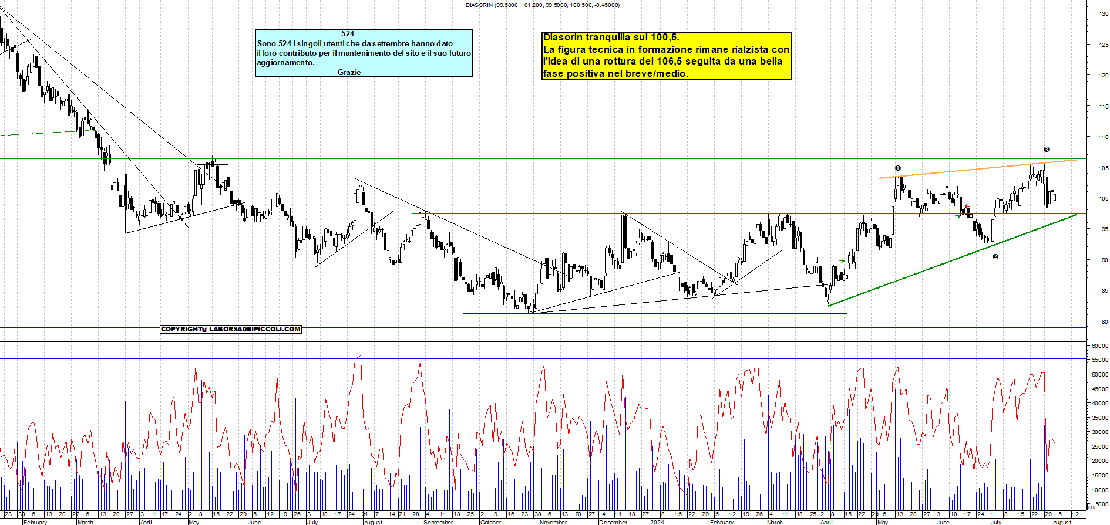Click the price axis label 115
1110x525 pixels.
(x=1104, y=106)
